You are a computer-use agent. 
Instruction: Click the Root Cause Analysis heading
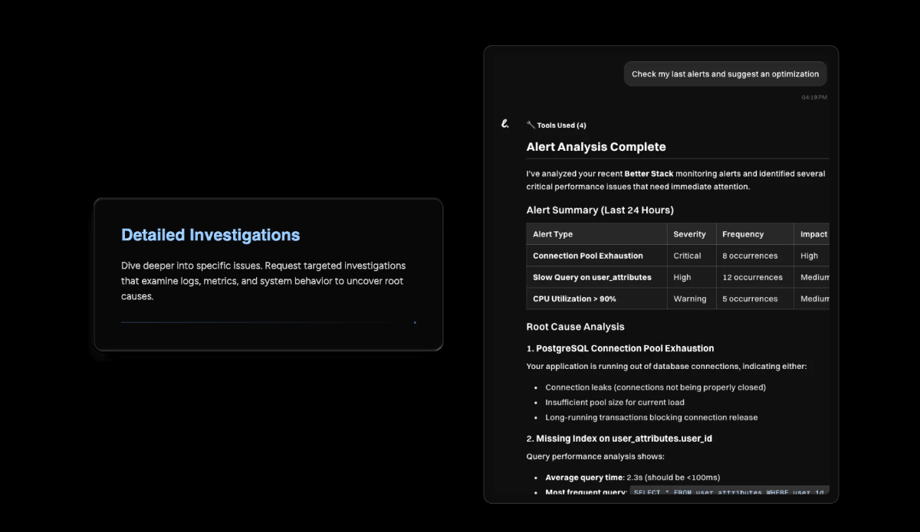coord(575,327)
